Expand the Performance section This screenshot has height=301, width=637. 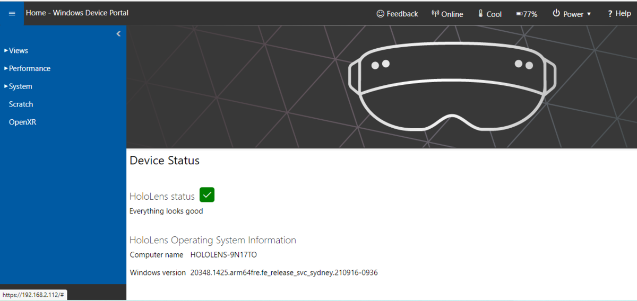pyautogui.click(x=27, y=68)
